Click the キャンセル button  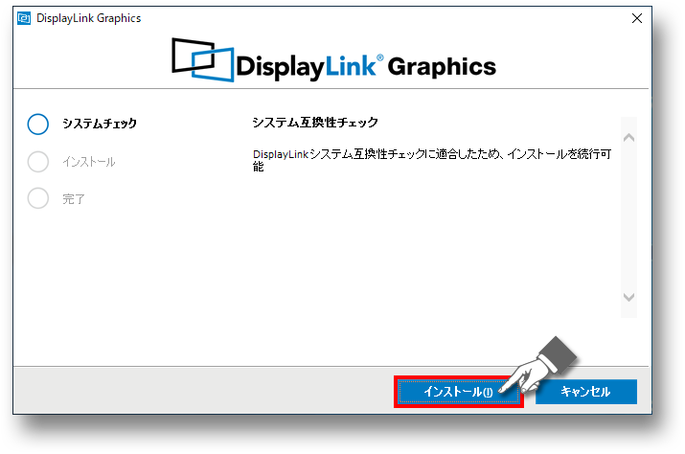pyautogui.click(x=585, y=391)
